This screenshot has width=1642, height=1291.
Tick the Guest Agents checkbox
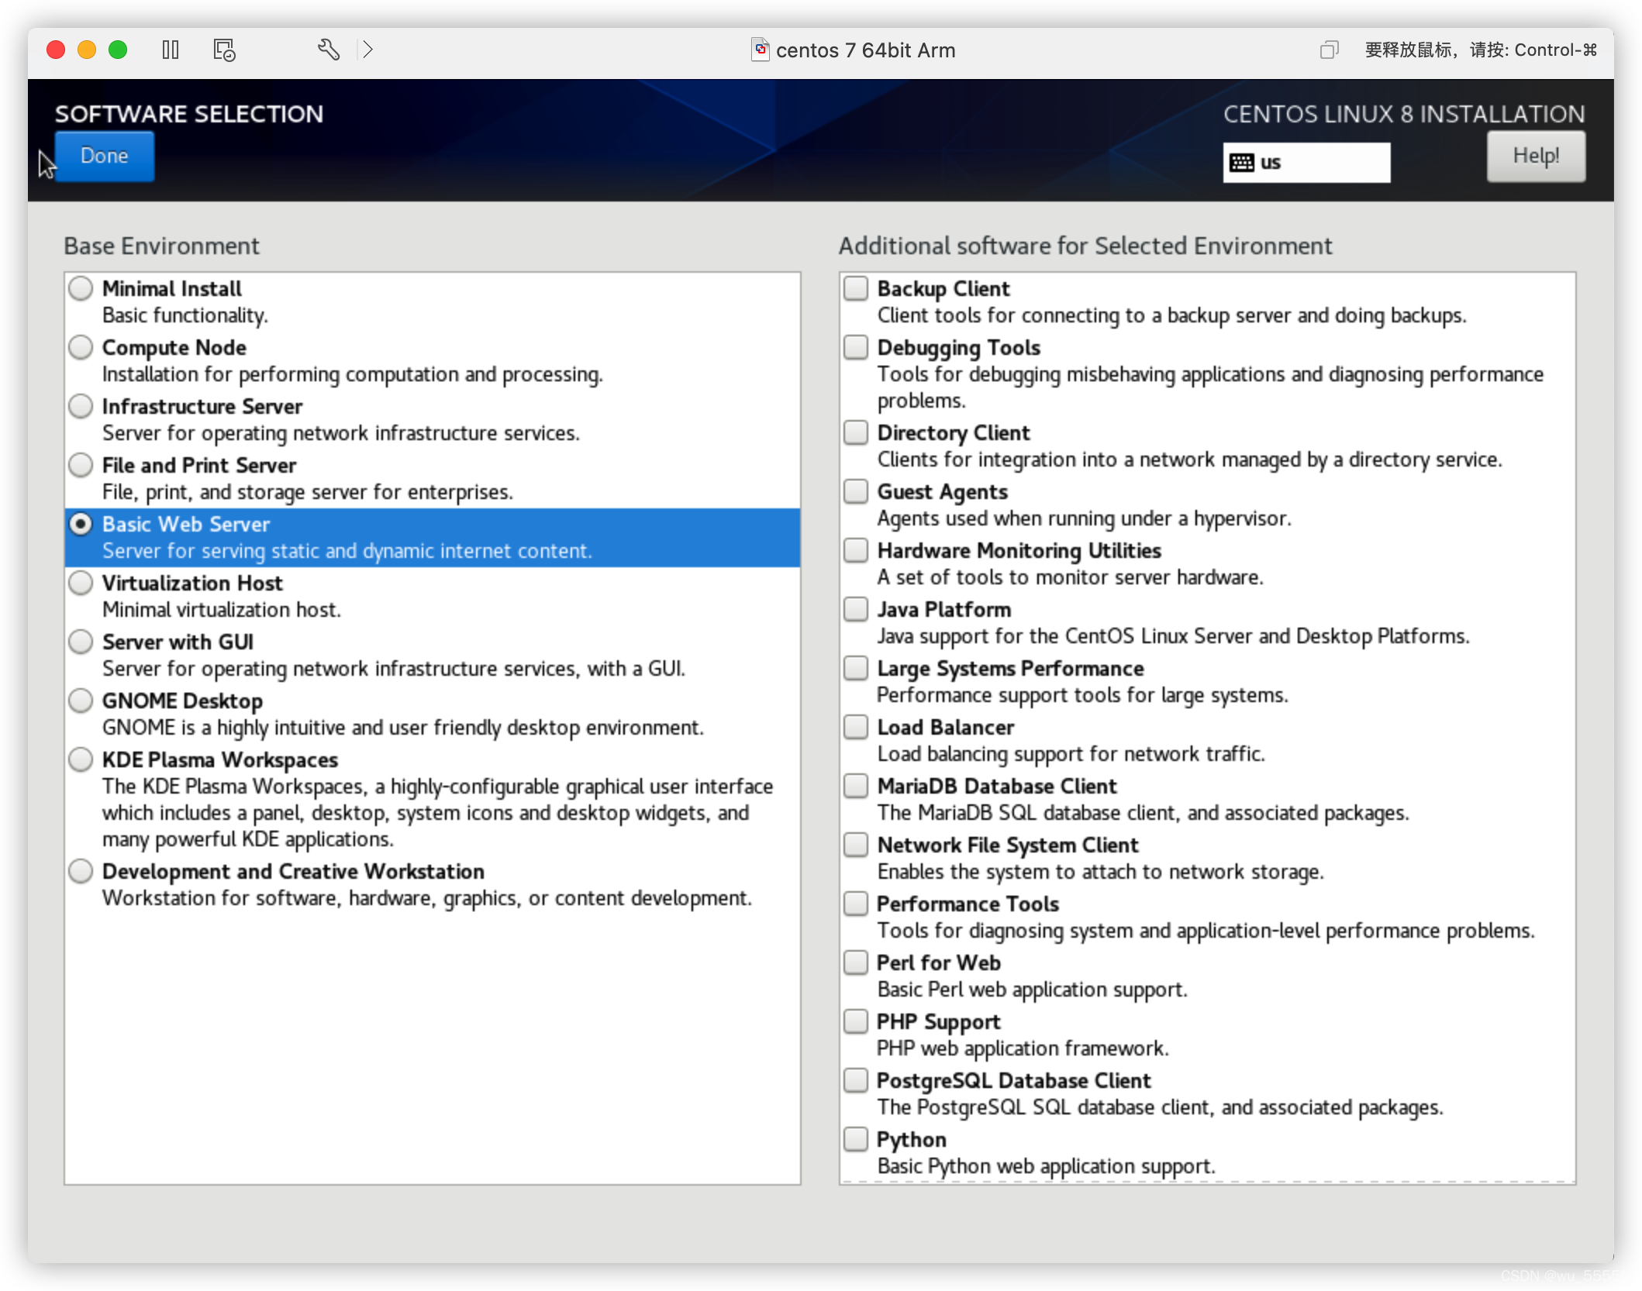[856, 491]
